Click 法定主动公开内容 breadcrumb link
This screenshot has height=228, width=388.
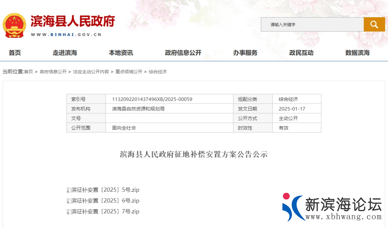pyautogui.click(x=91, y=72)
